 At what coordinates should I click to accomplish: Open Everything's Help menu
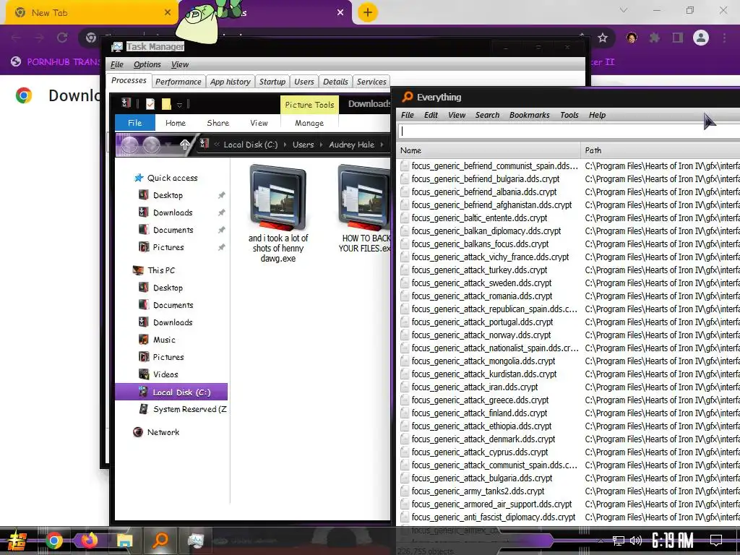click(x=597, y=115)
